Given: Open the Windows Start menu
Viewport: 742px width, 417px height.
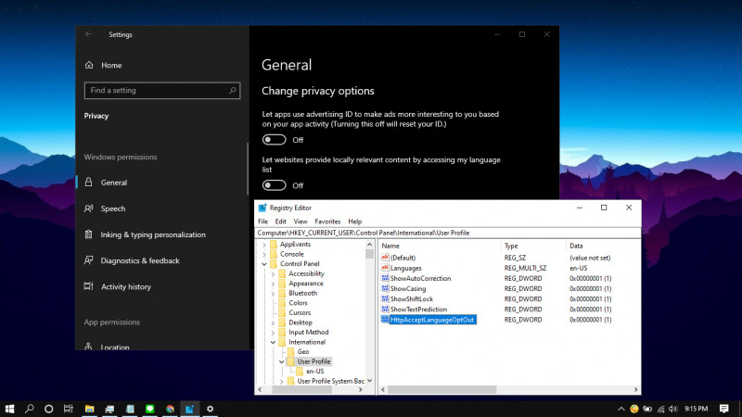Looking at the screenshot, I should pyautogui.click(x=9, y=409).
